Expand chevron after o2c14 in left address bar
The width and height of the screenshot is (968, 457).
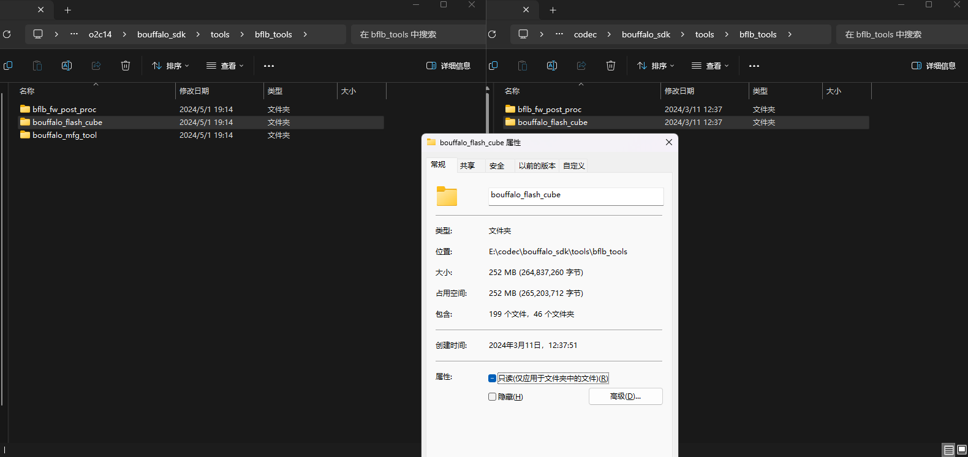pos(124,34)
